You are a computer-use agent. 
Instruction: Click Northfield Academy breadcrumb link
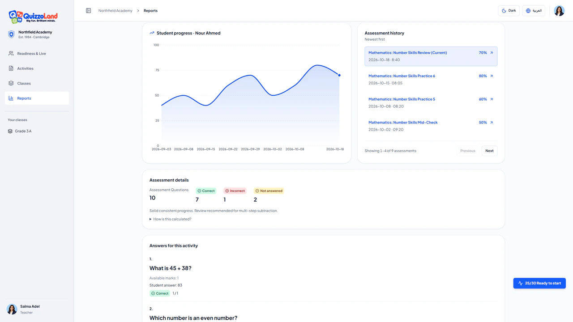115,11
